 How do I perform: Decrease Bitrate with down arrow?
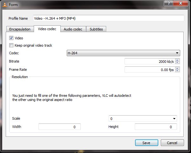pos(177,63)
